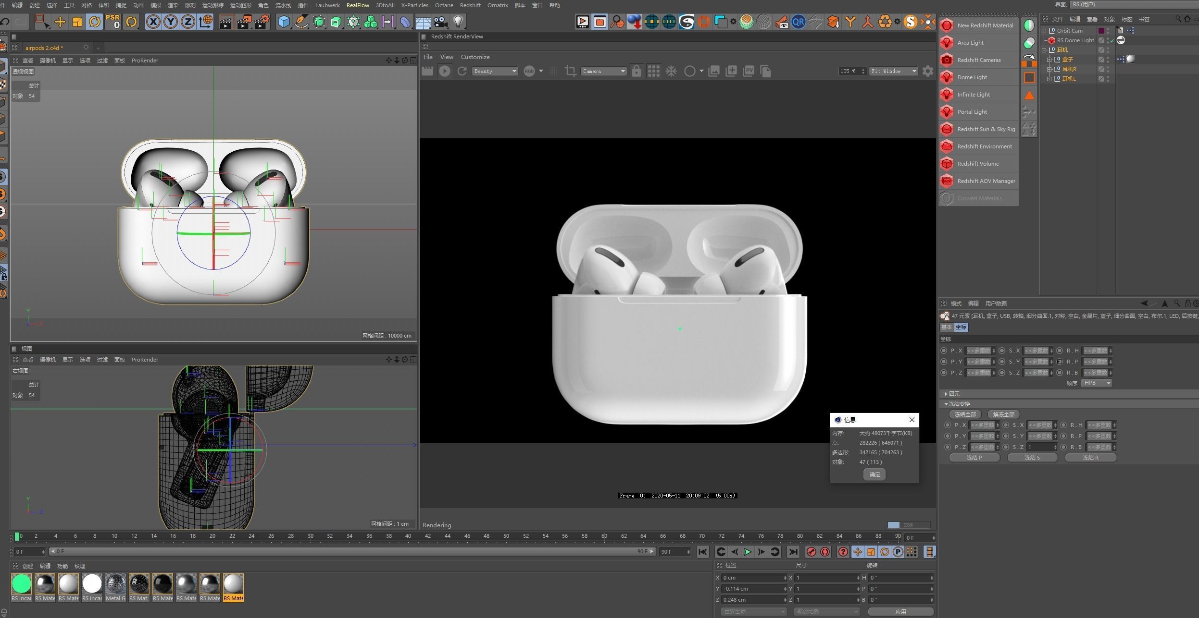
Task: Click the PSR reset icon
Action: tap(112, 22)
